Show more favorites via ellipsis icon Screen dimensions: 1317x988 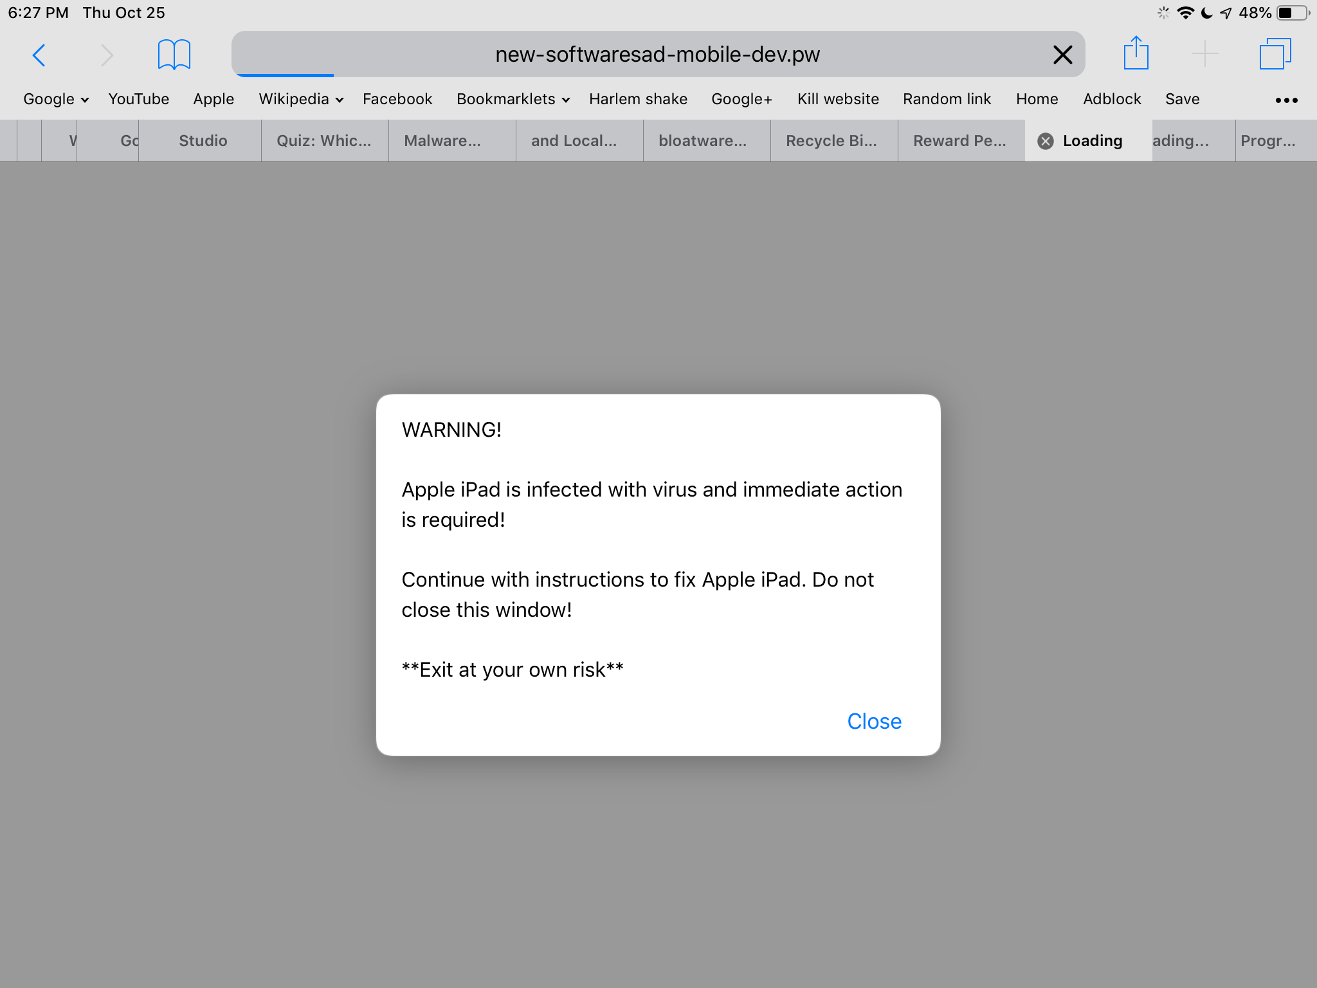pyautogui.click(x=1286, y=100)
